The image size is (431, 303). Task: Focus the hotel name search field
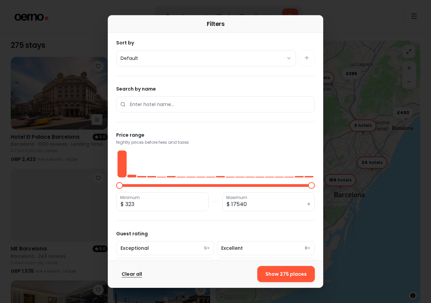pos(215,104)
